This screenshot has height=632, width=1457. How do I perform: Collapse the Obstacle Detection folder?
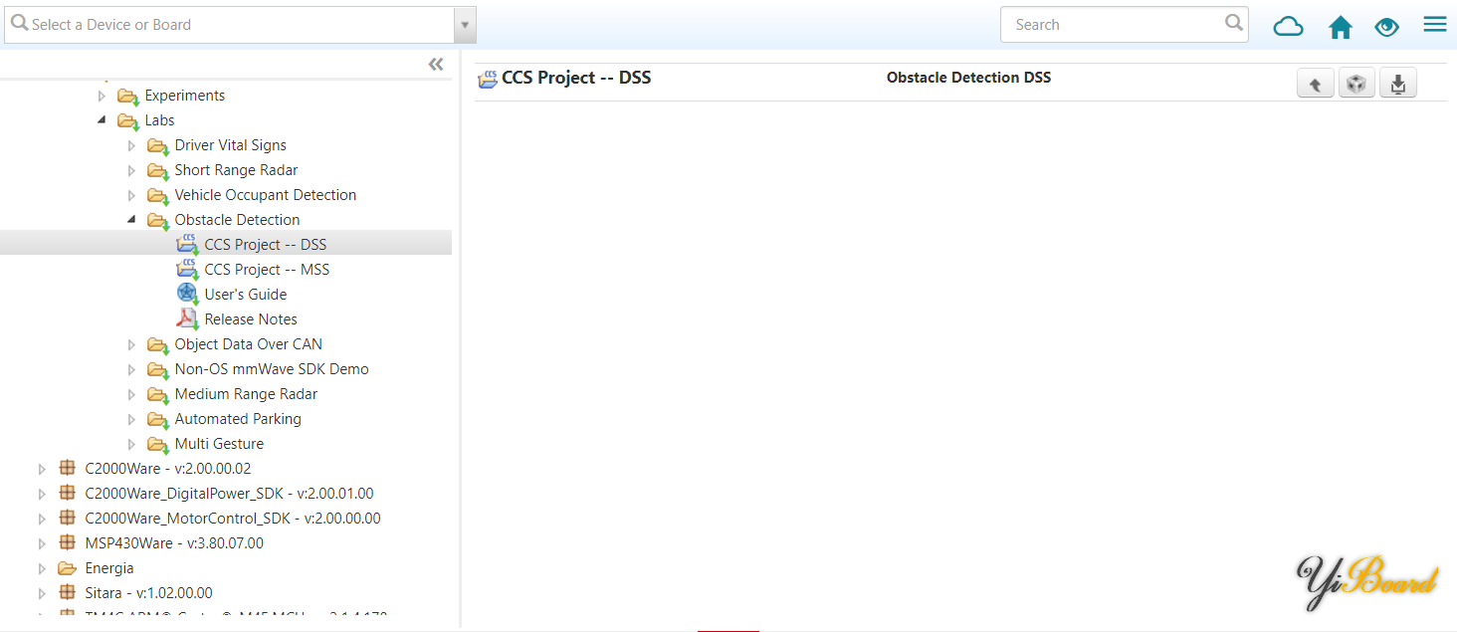[131, 220]
